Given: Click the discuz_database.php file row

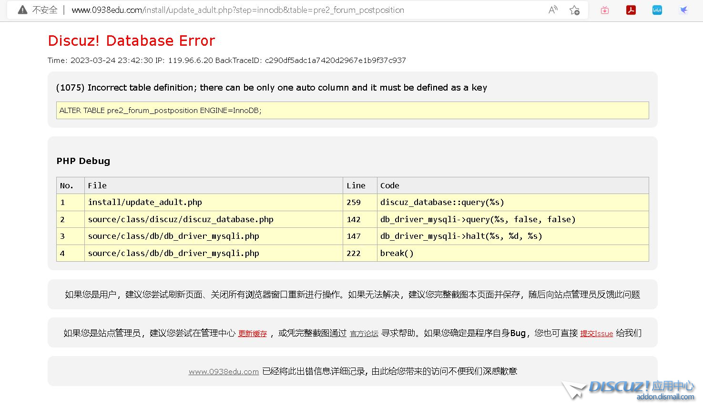Looking at the screenshot, I should tap(181, 219).
